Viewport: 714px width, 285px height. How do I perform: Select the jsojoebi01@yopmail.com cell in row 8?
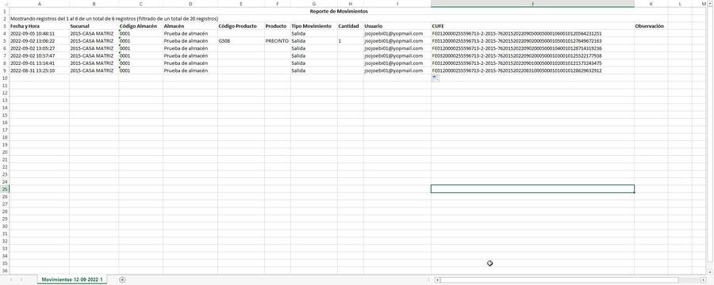tap(397, 63)
